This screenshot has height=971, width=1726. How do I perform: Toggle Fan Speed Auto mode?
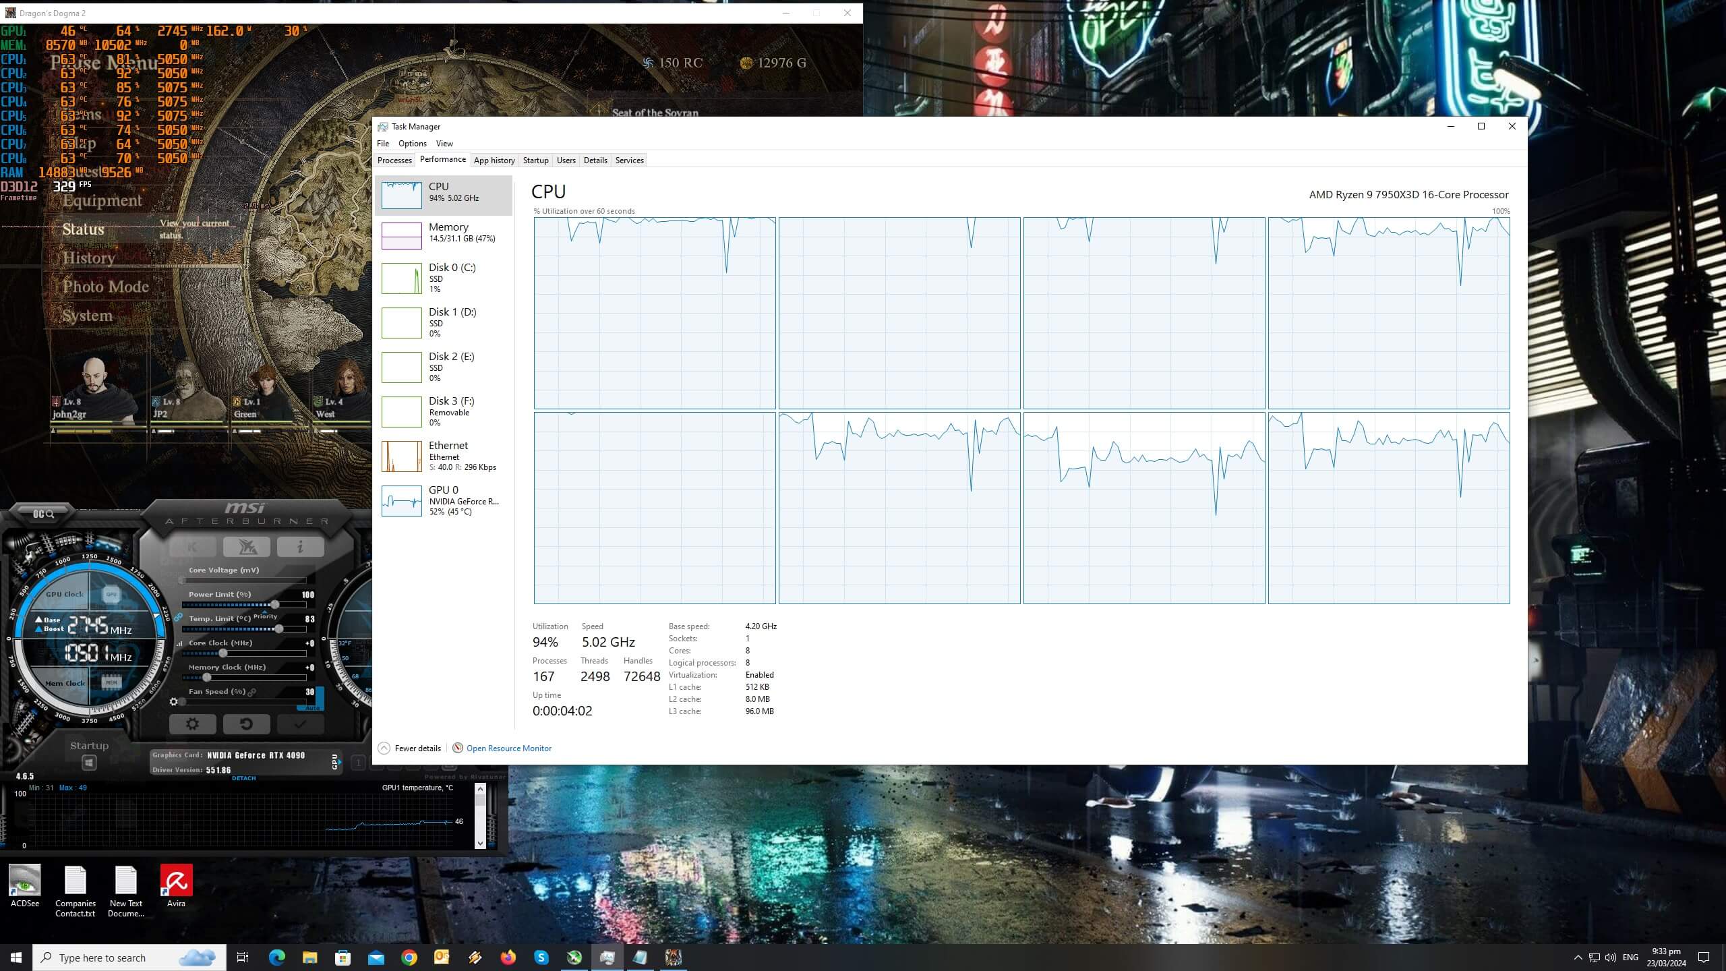pyautogui.click(x=312, y=707)
